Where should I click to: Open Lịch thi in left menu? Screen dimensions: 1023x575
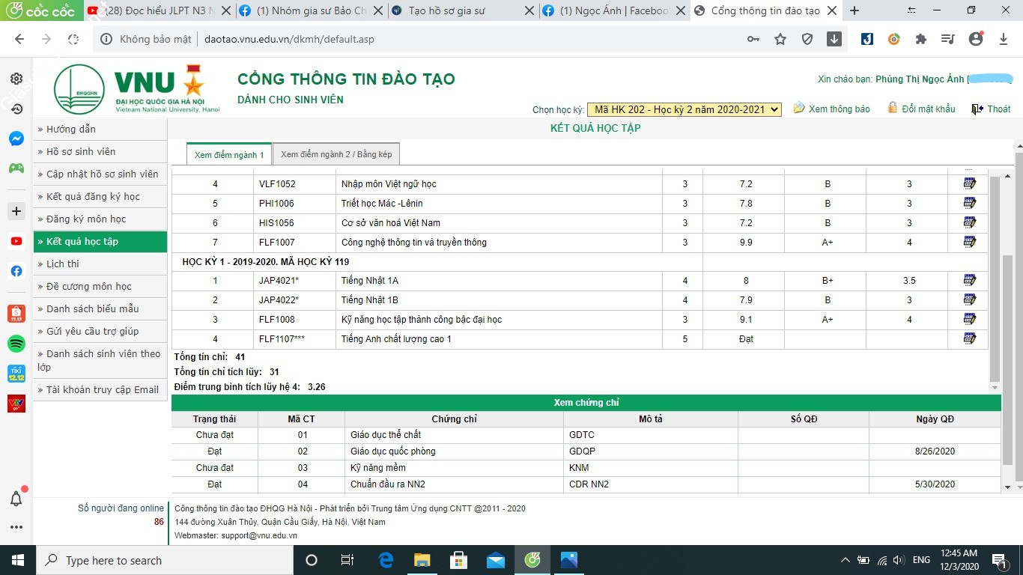(x=63, y=264)
